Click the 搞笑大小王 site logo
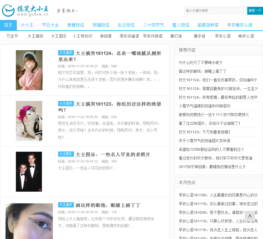Screen dimensions: 263x239 coord(25,11)
